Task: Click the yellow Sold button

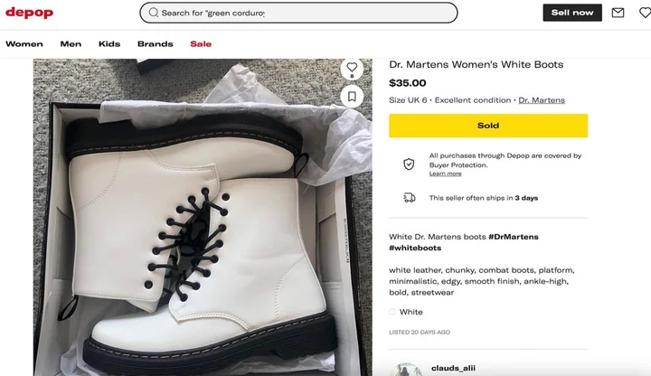Action: [488, 126]
